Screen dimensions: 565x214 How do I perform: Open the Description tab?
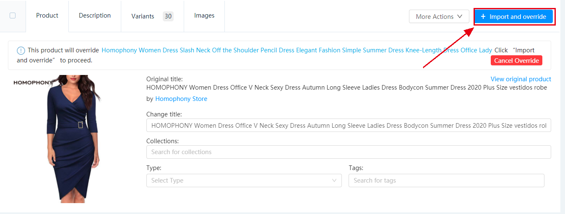click(95, 15)
